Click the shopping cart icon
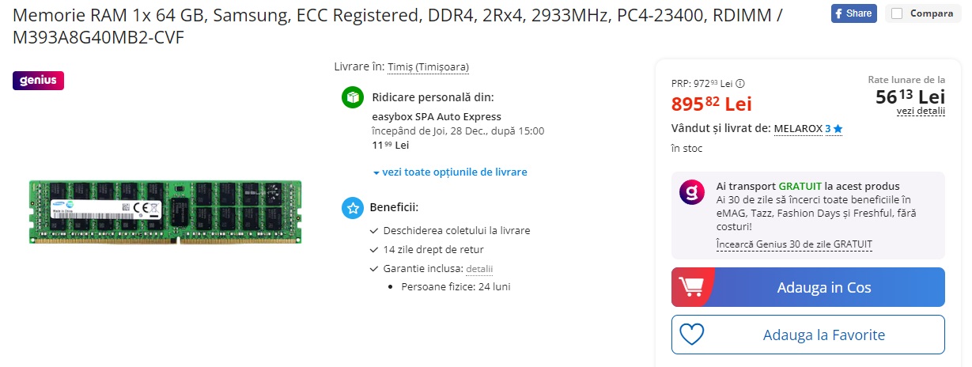The image size is (972, 367). (x=693, y=287)
